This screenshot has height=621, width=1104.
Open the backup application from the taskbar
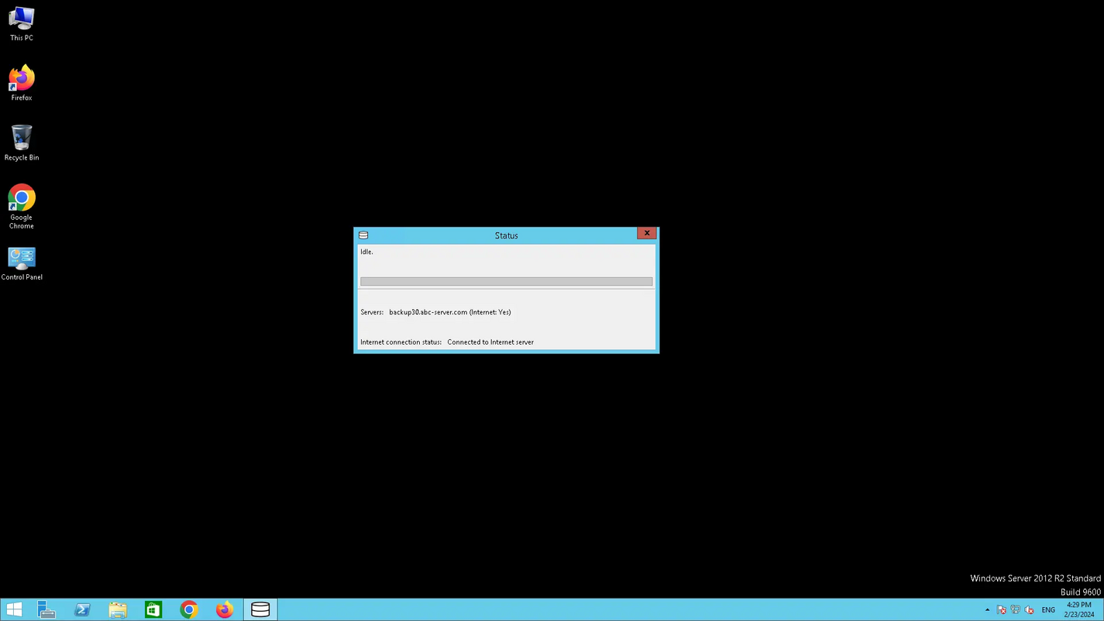coord(260,609)
